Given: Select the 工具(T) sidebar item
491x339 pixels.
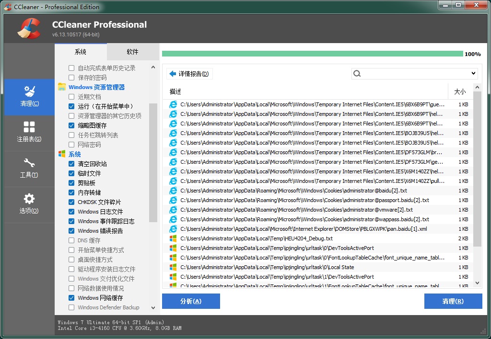Looking at the screenshot, I should [x=29, y=169].
